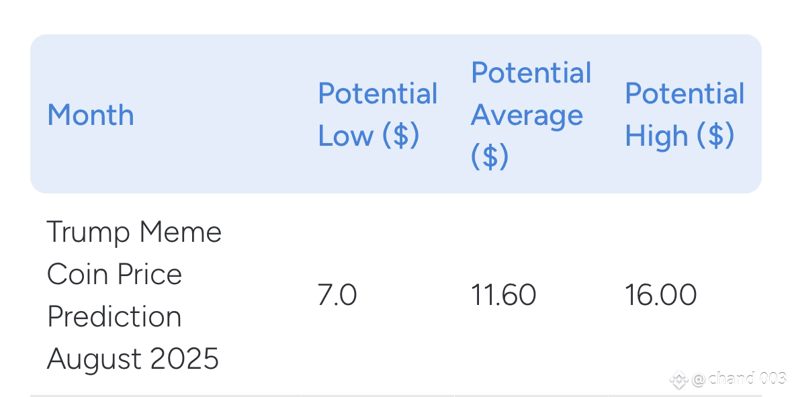Select the 11.60 average price cell

[504, 295]
